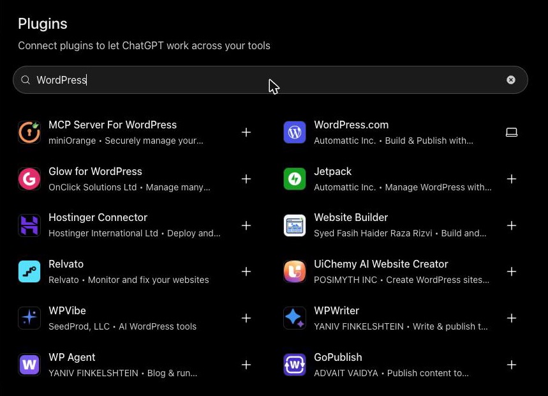The height and width of the screenshot is (396, 548).
Task: Click the WPWriter star icon
Action: pyautogui.click(x=295, y=318)
